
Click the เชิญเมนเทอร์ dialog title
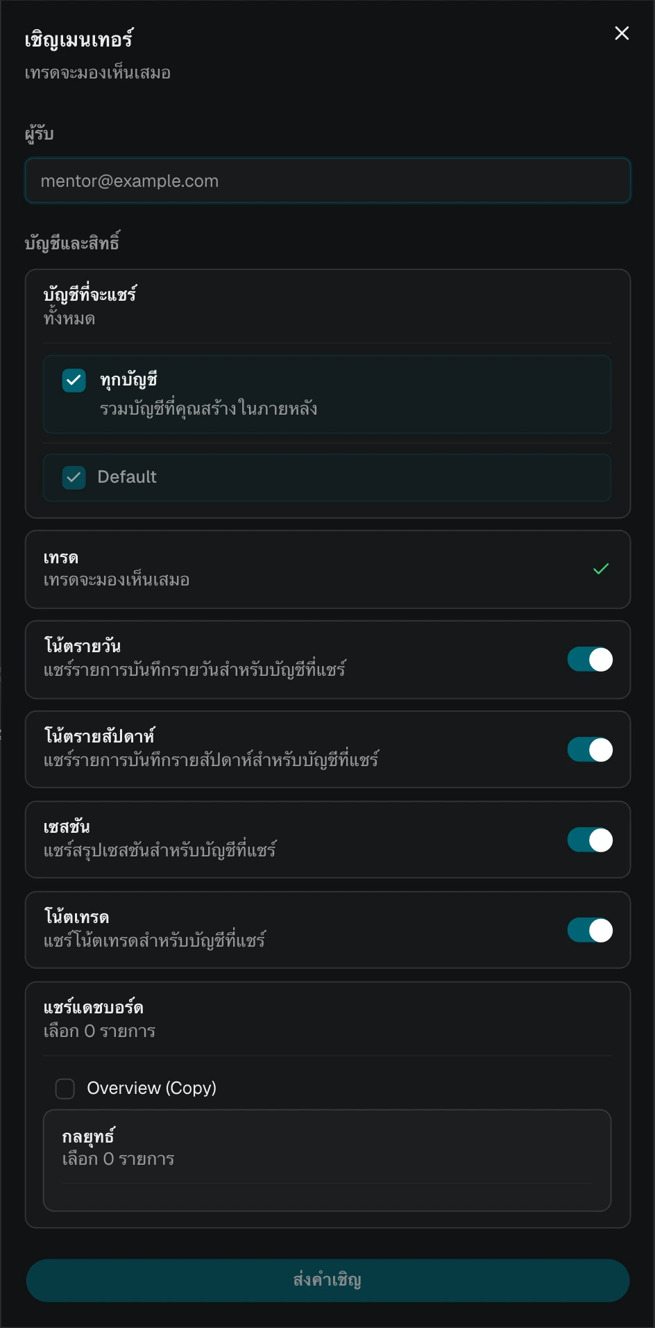[x=79, y=39]
